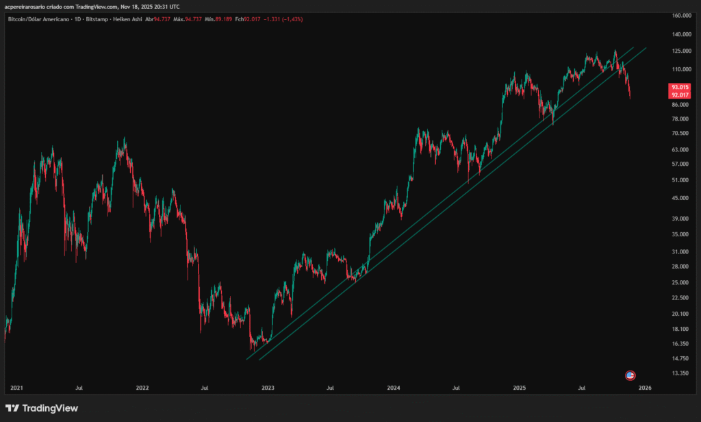Viewport: 701px width, 422px height.
Task: Click the US flag event icon
Action: [x=630, y=375]
